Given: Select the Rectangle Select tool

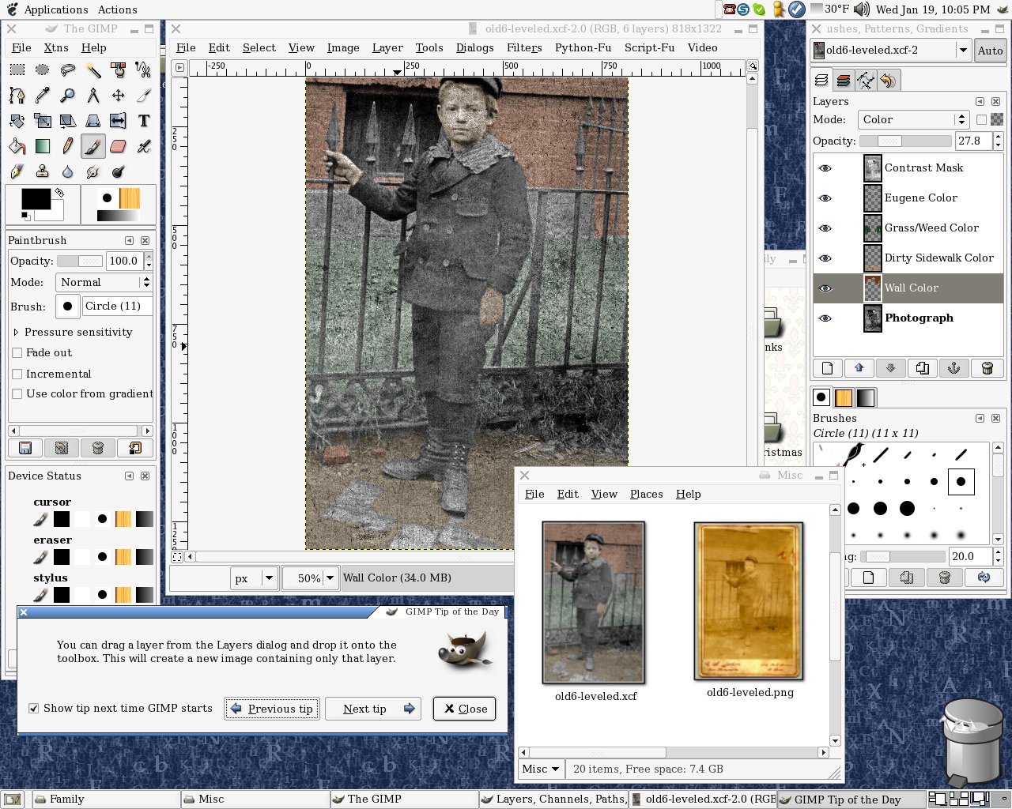Looking at the screenshot, I should (17, 70).
